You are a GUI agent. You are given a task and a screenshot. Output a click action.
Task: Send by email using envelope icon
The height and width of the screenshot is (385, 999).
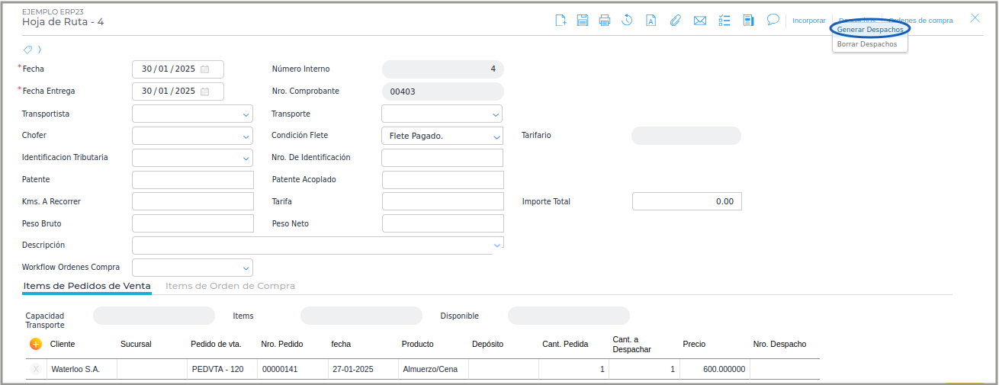tap(699, 21)
